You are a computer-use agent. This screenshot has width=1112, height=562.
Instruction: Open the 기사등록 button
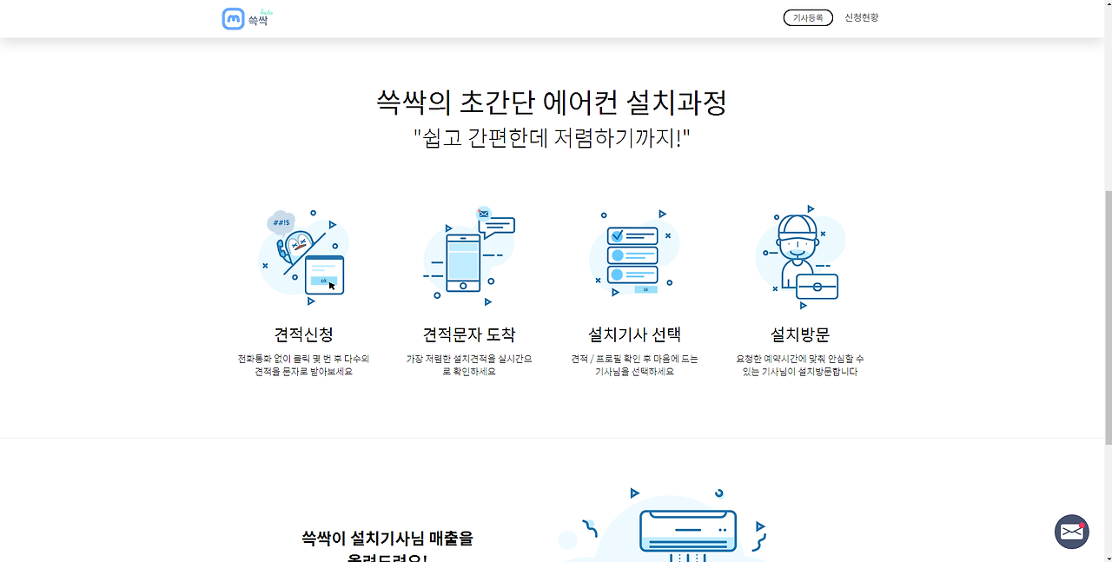coord(808,17)
